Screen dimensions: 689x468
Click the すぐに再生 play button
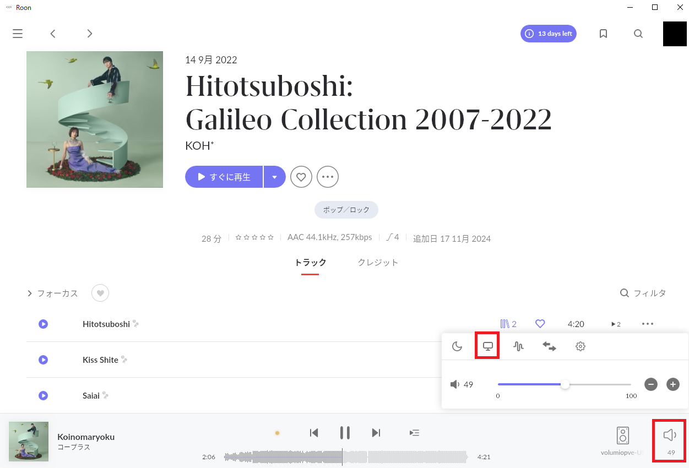click(224, 177)
